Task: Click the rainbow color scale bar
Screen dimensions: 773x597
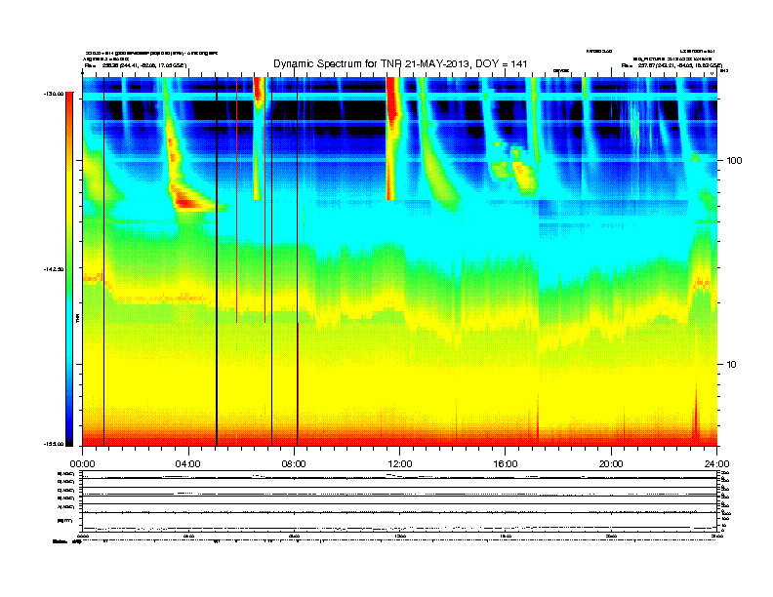Action: pos(69,269)
